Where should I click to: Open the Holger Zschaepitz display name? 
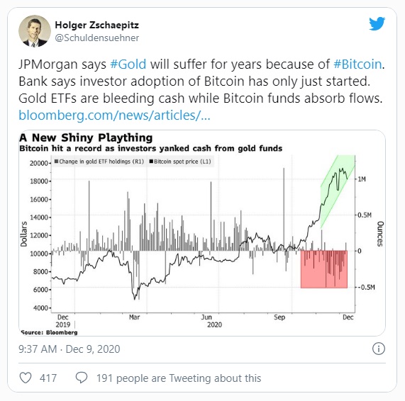pos(97,25)
